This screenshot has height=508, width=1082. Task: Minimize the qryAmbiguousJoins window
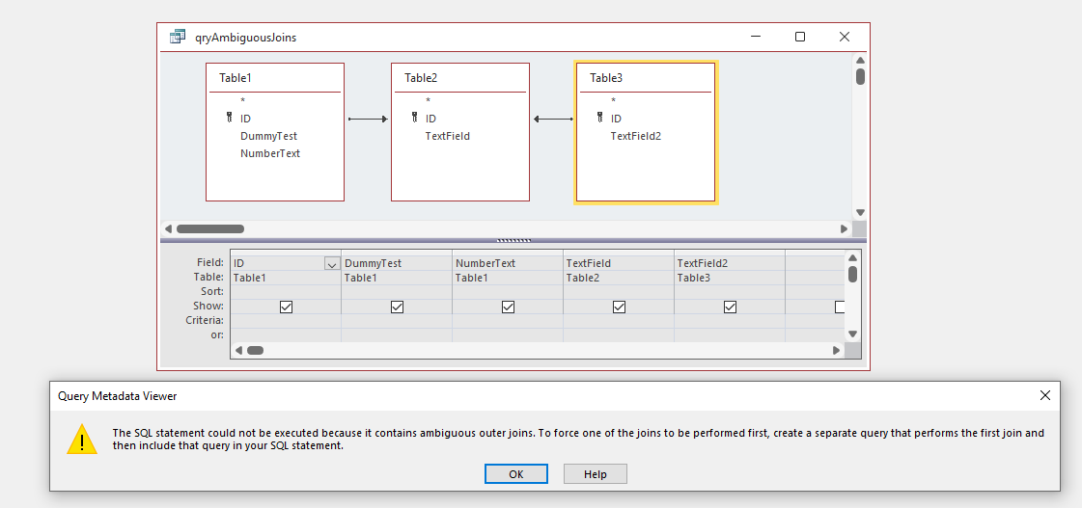click(x=757, y=38)
